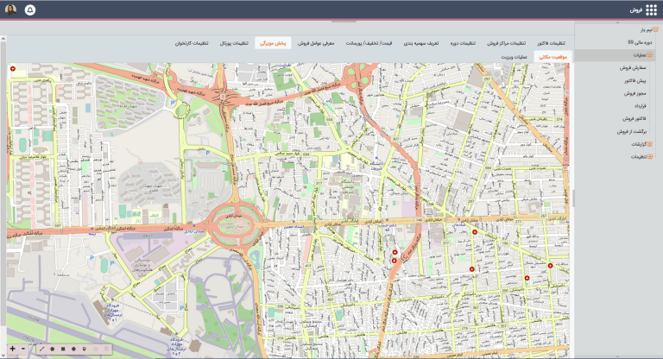Screen dimensions: 663x359
Task: Select the draw circle tool
Action: click(x=73, y=350)
